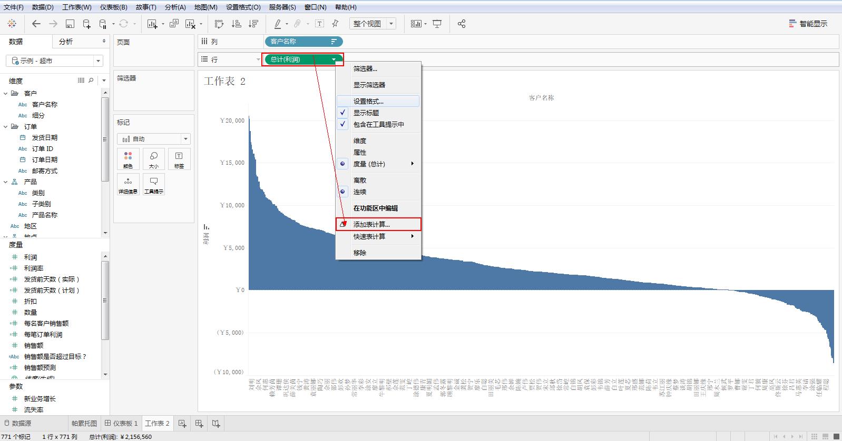842x441 pixels.
Task: Toggle 包含在工具提示中 checkmark in menu
Action: click(x=343, y=124)
